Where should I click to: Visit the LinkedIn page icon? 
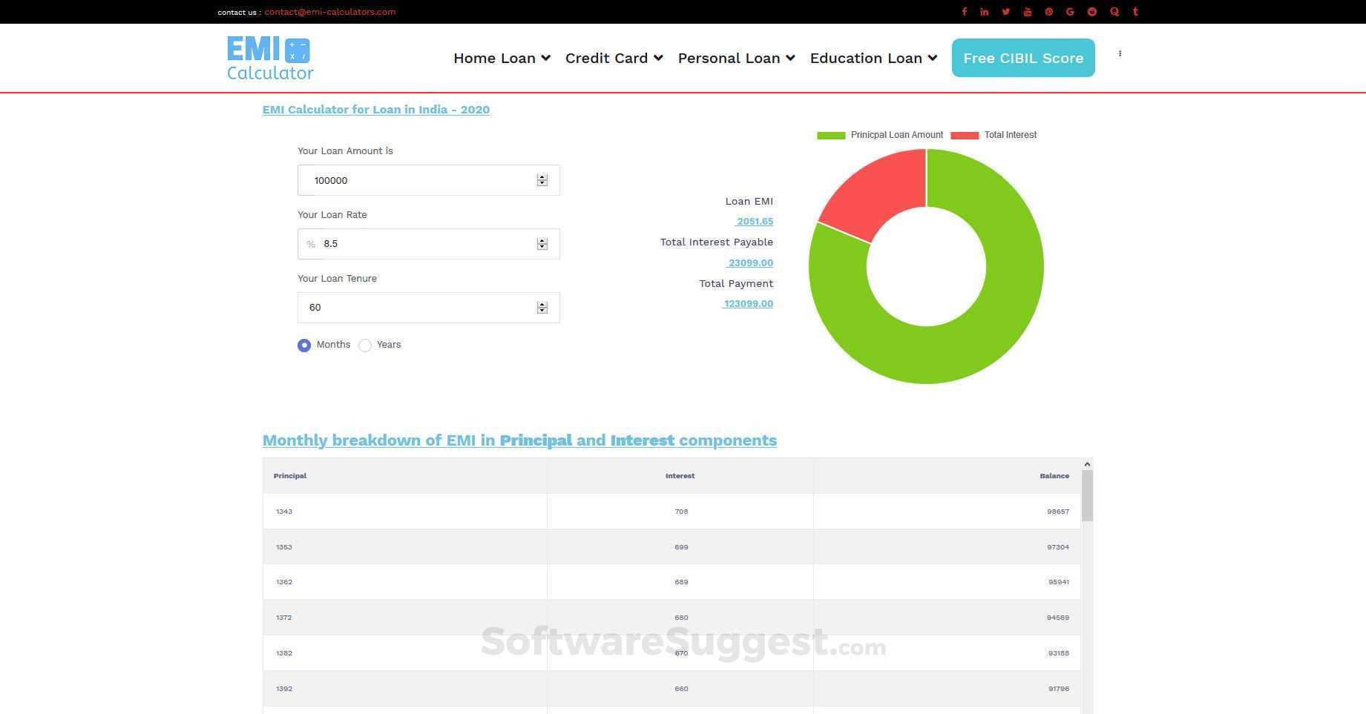click(x=985, y=11)
